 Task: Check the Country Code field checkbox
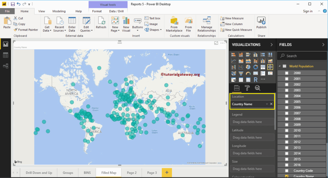click(287, 171)
